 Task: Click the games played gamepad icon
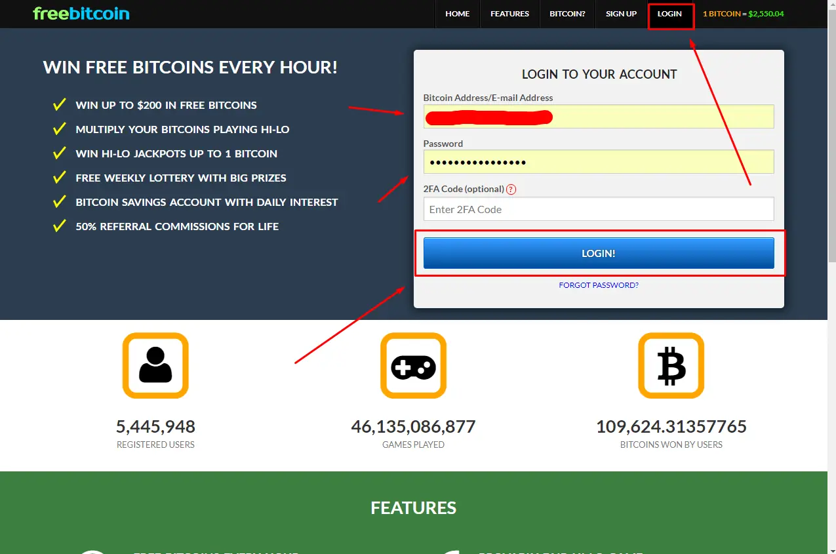[x=413, y=365]
